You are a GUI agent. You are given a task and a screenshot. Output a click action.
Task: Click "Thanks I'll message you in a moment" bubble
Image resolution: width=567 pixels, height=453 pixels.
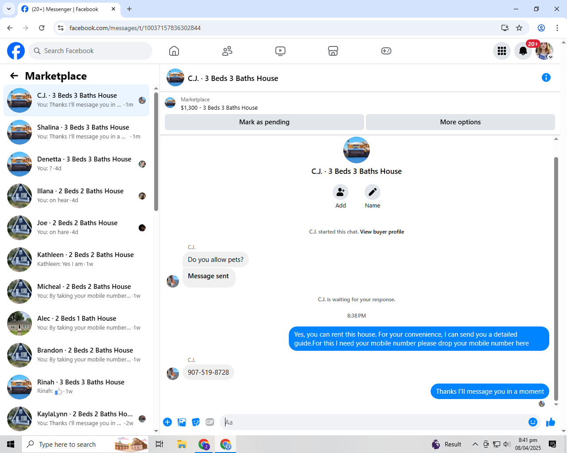tap(490, 392)
